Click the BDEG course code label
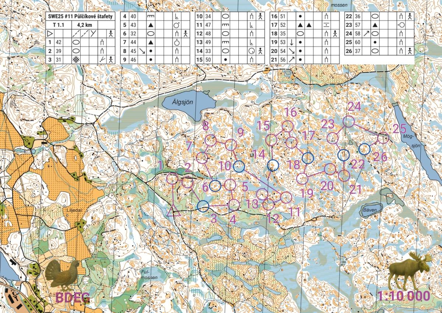Viewport: 442px width, 313px height. pos(73,298)
